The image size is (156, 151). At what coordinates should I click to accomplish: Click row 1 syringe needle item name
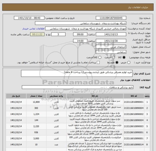95,102
